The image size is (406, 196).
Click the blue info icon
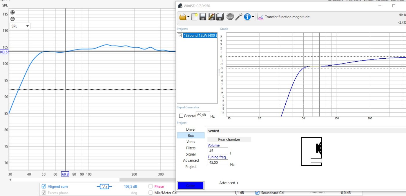pos(247,17)
